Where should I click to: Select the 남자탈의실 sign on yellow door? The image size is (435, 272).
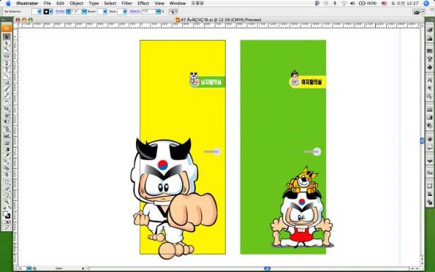(x=207, y=80)
